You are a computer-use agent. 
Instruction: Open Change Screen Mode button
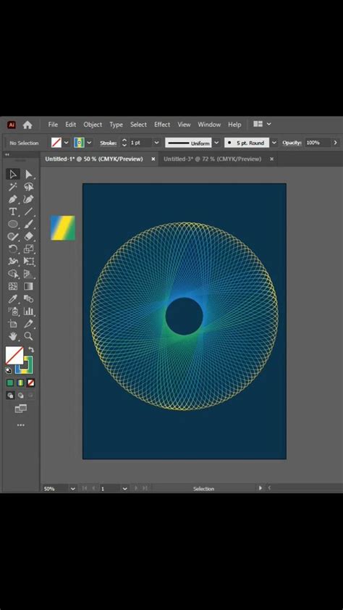pos(20,409)
